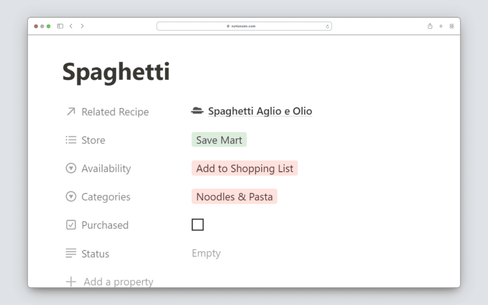Reload the page with the refresh icon
The width and height of the screenshot is (488, 305).
[x=327, y=26]
